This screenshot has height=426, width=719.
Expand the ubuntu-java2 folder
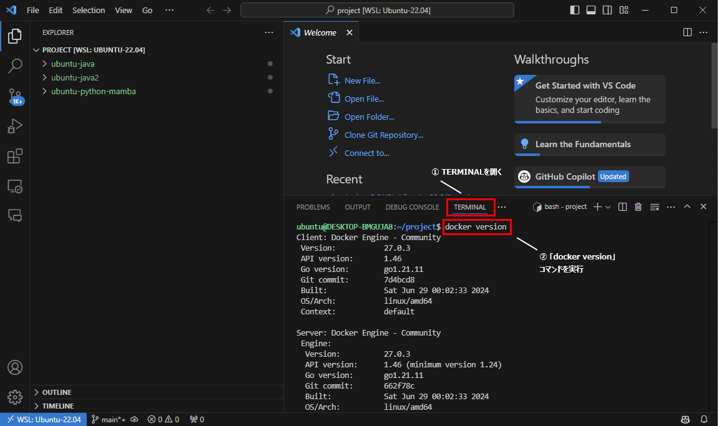click(x=75, y=77)
